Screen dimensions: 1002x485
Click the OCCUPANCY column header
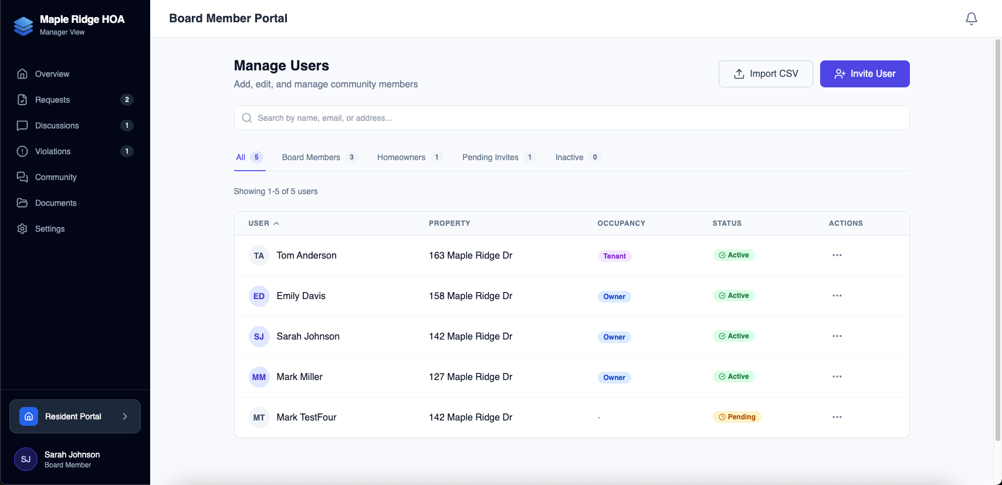pos(621,223)
